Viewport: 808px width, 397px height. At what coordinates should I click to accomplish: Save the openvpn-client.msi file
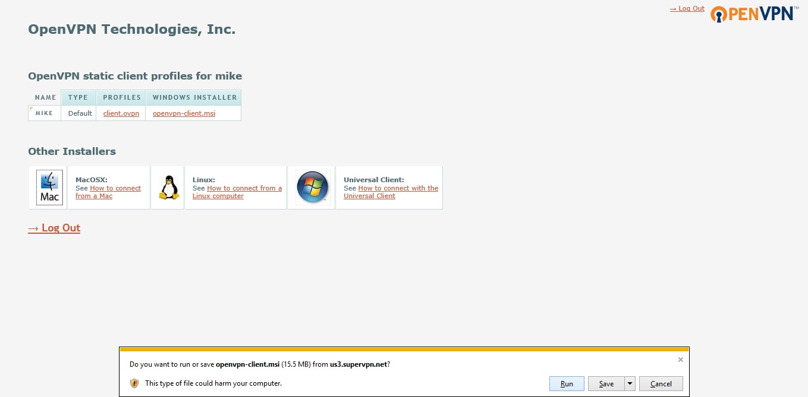click(x=606, y=383)
